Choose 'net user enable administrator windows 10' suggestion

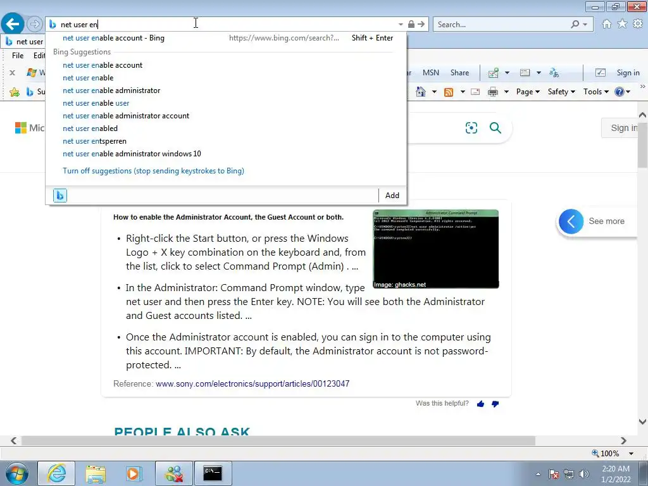132,154
